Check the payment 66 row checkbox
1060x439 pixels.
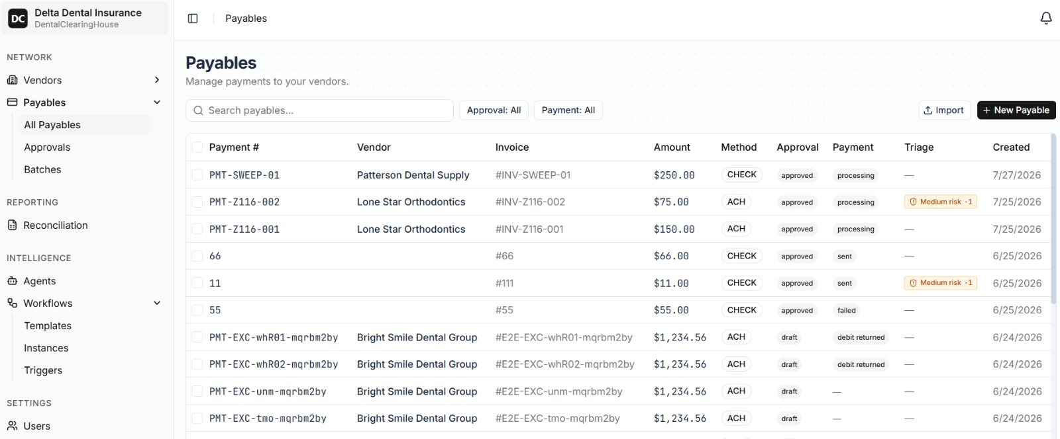coord(197,257)
